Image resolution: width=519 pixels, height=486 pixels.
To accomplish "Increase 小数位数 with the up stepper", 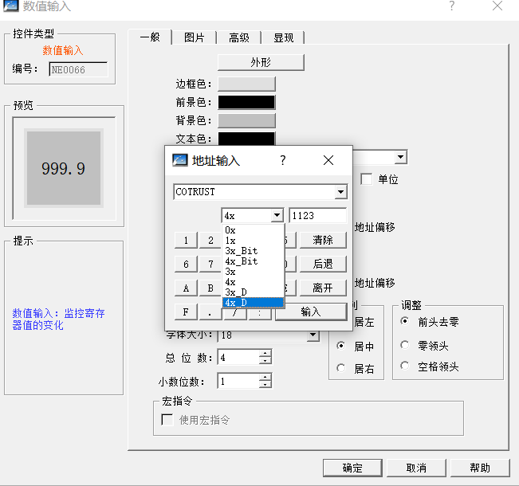I will click(x=265, y=378).
